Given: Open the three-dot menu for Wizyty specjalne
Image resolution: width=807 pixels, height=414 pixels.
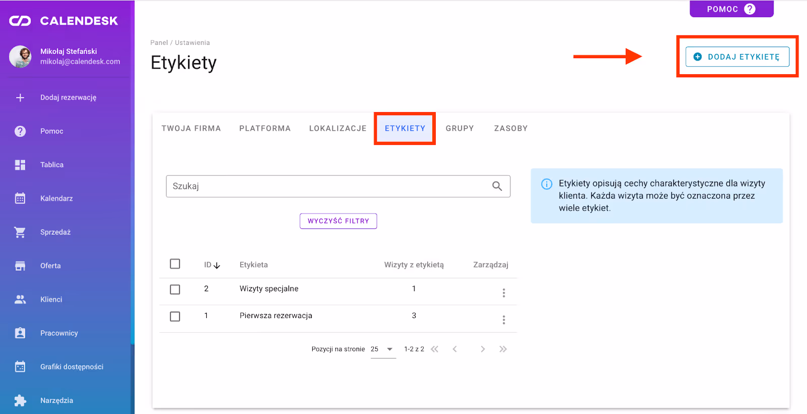Looking at the screenshot, I should pos(503,293).
